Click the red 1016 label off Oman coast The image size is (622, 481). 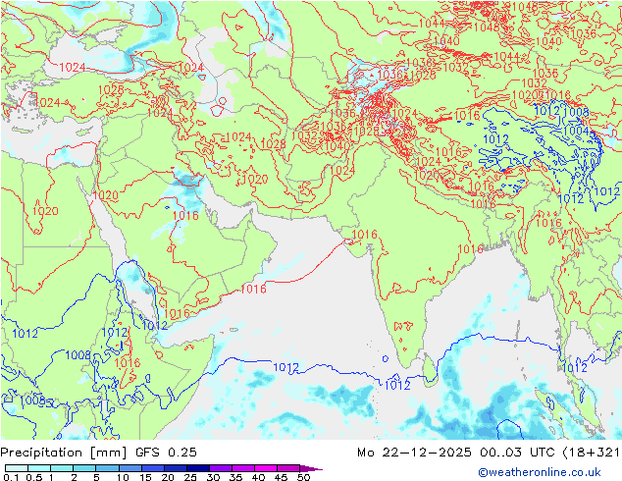(253, 289)
